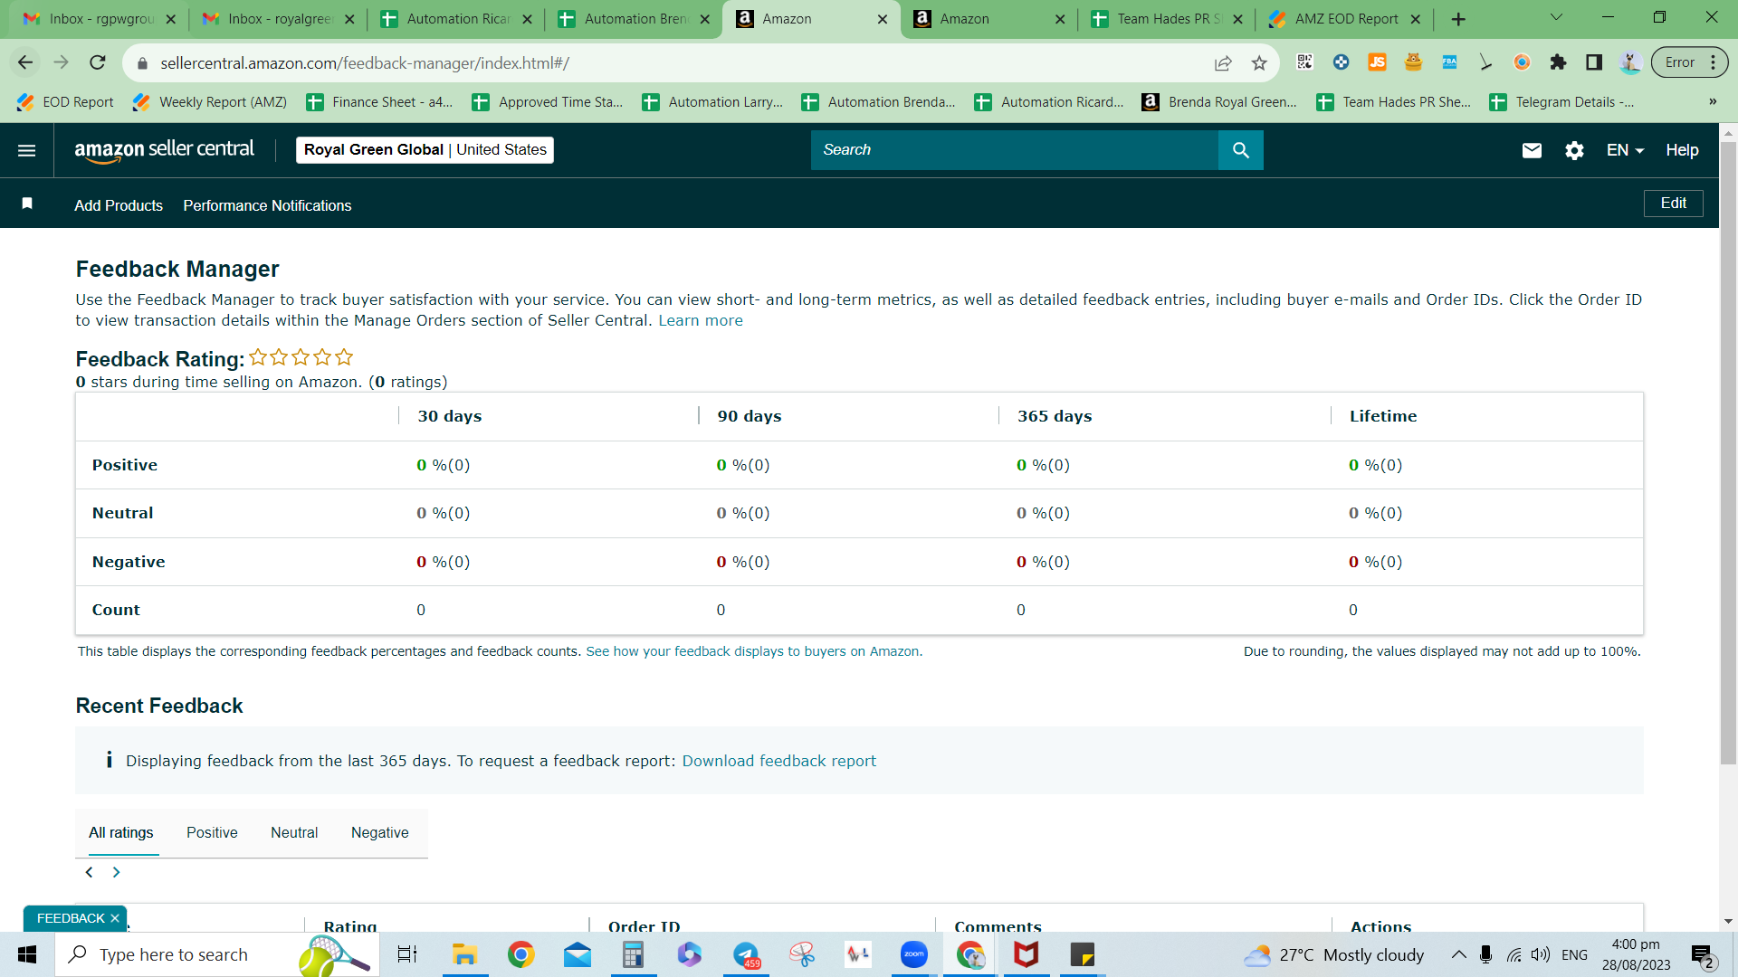Open Add Products menu item

[x=119, y=205]
